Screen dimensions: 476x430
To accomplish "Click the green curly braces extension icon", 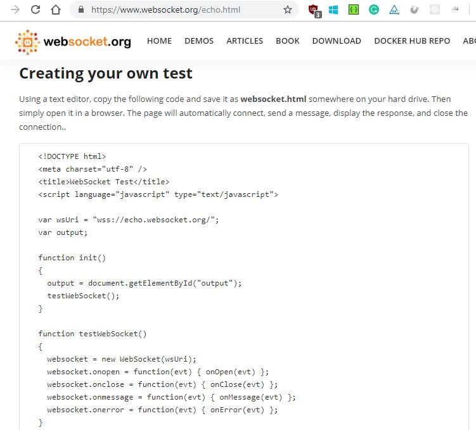I will tap(354, 10).
